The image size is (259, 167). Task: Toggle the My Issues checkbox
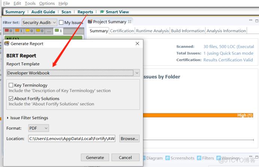61,22
